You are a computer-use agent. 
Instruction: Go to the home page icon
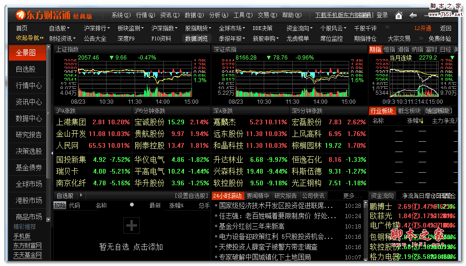click(x=398, y=15)
